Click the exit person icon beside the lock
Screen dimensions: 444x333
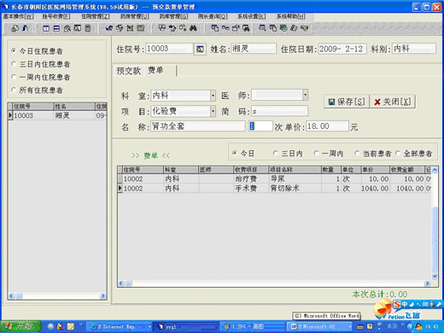pyautogui.click(x=26, y=28)
